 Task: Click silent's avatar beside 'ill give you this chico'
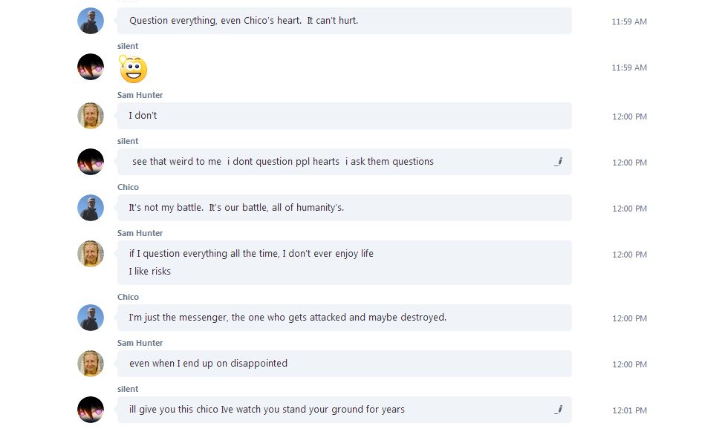tap(91, 410)
